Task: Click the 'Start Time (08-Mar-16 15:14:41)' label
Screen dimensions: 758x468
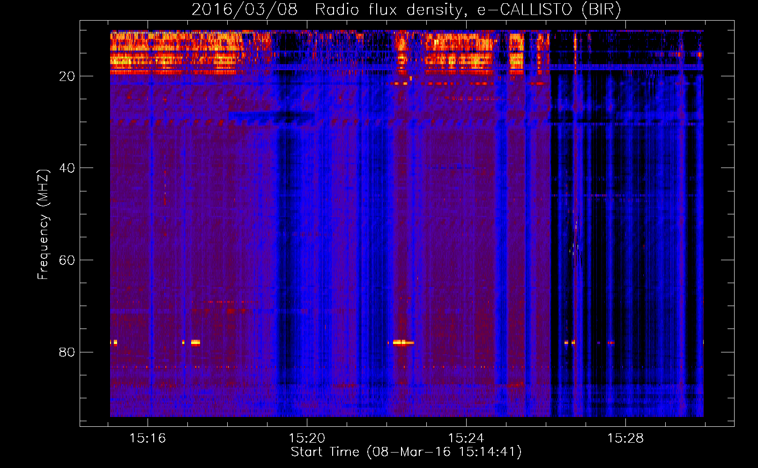Action: pyautogui.click(x=406, y=452)
